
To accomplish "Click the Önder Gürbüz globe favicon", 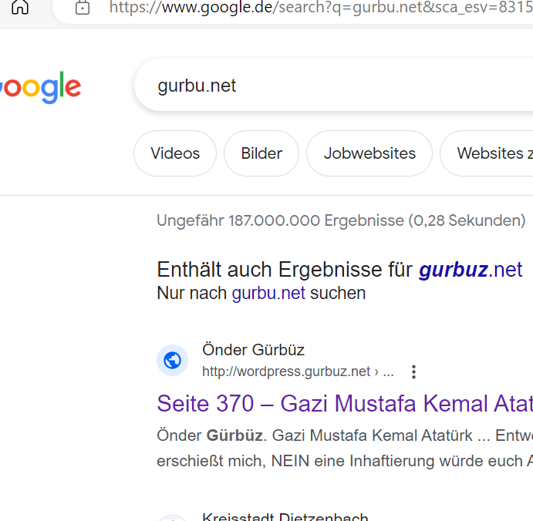I will click(x=172, y=361).
